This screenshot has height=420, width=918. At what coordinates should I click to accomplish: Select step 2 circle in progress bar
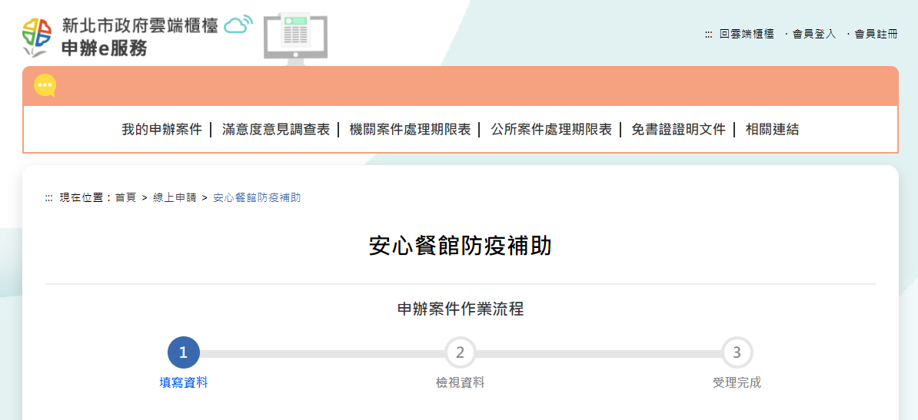click(x=461, y=352)
